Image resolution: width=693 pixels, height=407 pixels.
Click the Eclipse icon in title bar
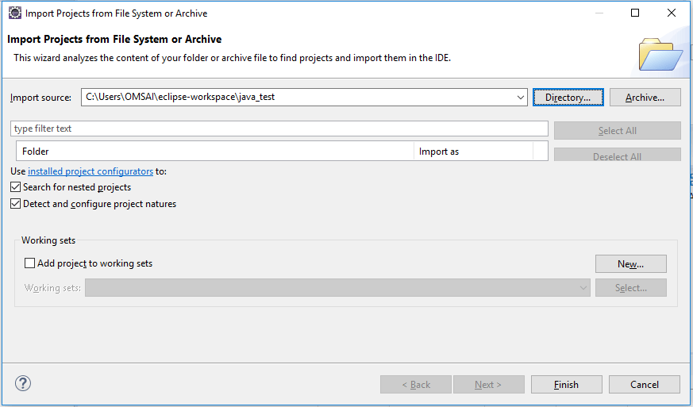point(14,13)
